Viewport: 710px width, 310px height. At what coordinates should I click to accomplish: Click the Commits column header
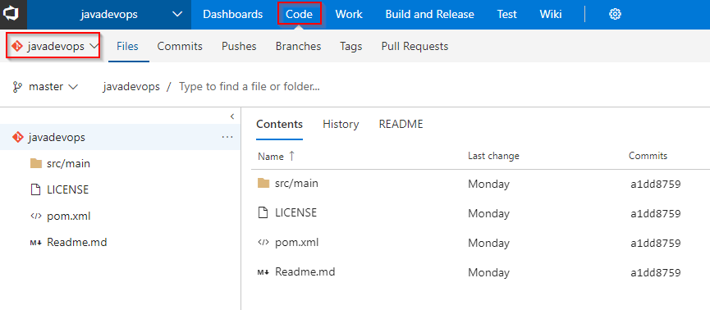(x=648, y=156)
